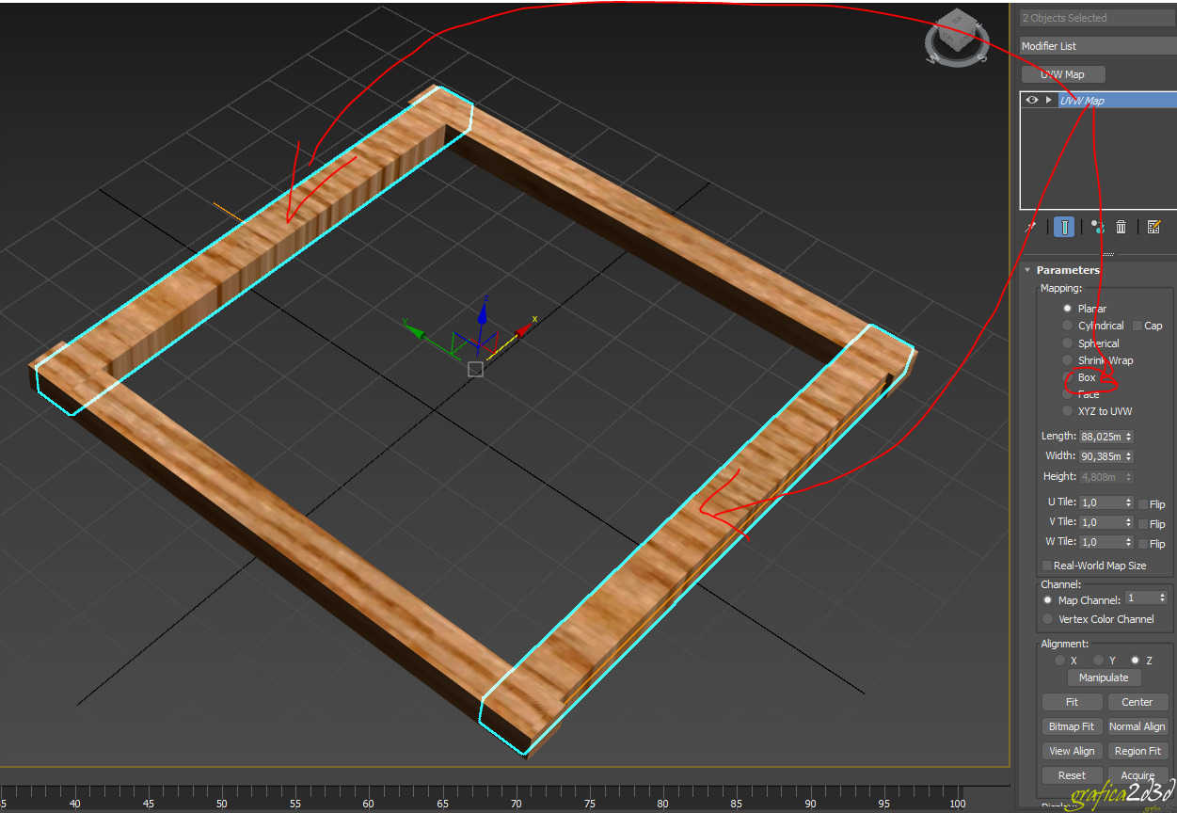Click the Center alignment button
This screenshot has height=813, width=1177.
[x=1137, y=702]
